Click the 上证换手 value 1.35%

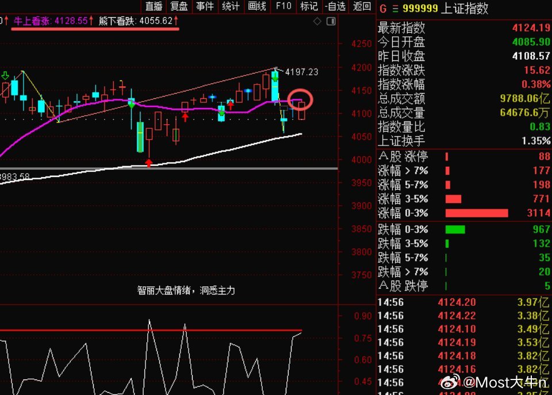tap(536, 141)
